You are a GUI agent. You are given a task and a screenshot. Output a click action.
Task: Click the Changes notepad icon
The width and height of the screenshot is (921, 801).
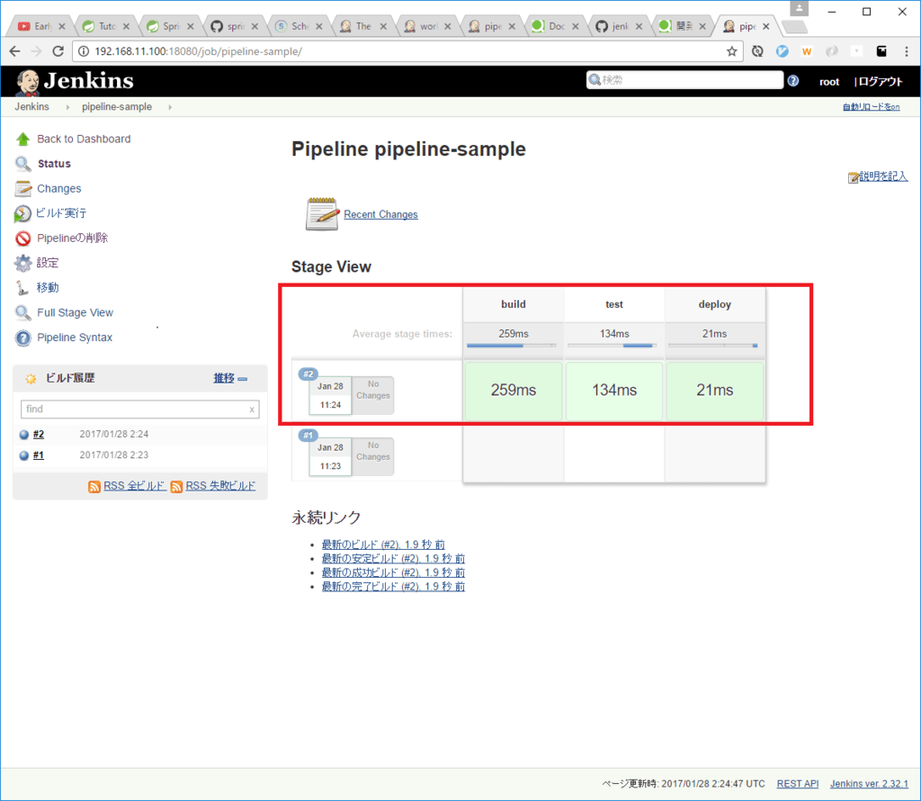[22, 189]
